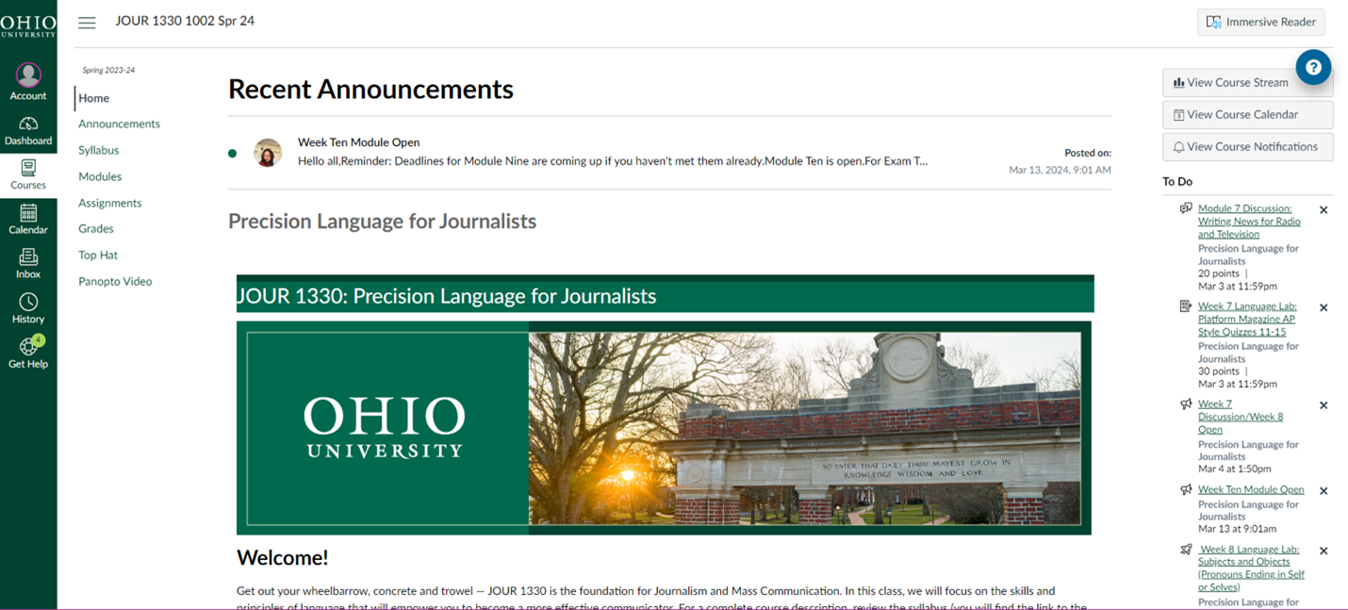1348x610 pixels.
Task: Dismiss Week Ten Module Open to-do item
Action: (1323, 491)
